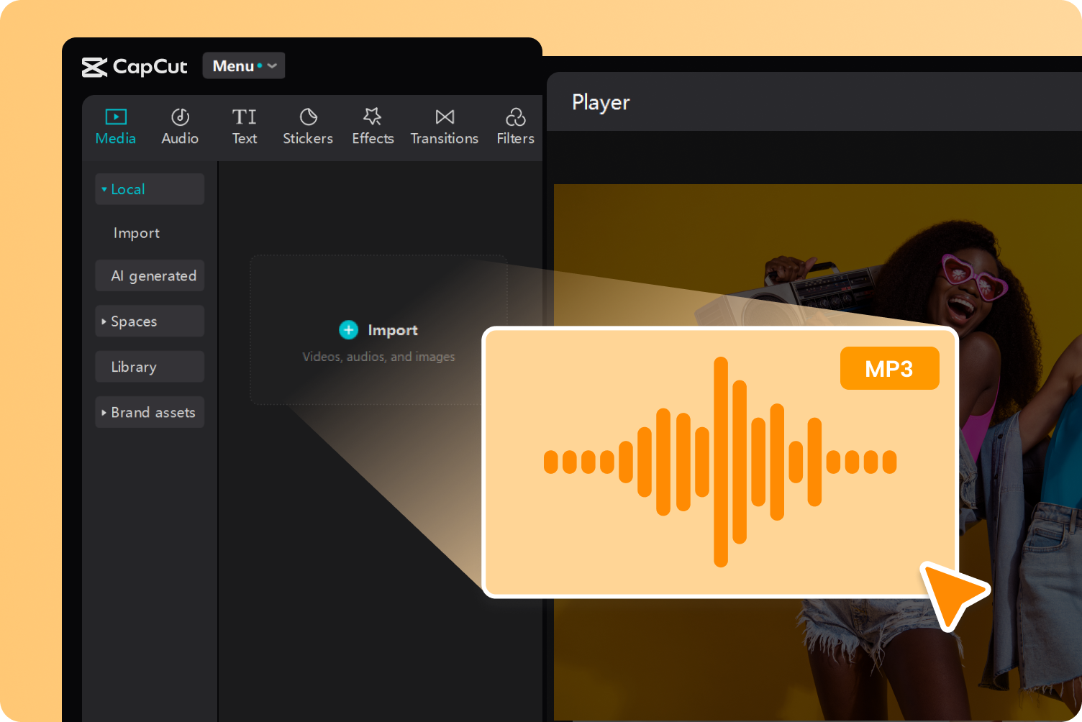
Task: Click the plus icon next to Import
Action: click(x=348, y=329)
